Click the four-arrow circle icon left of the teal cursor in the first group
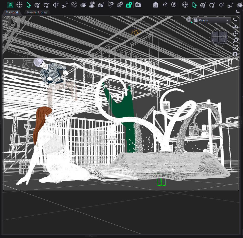243x238 pixels. [19, 5]
